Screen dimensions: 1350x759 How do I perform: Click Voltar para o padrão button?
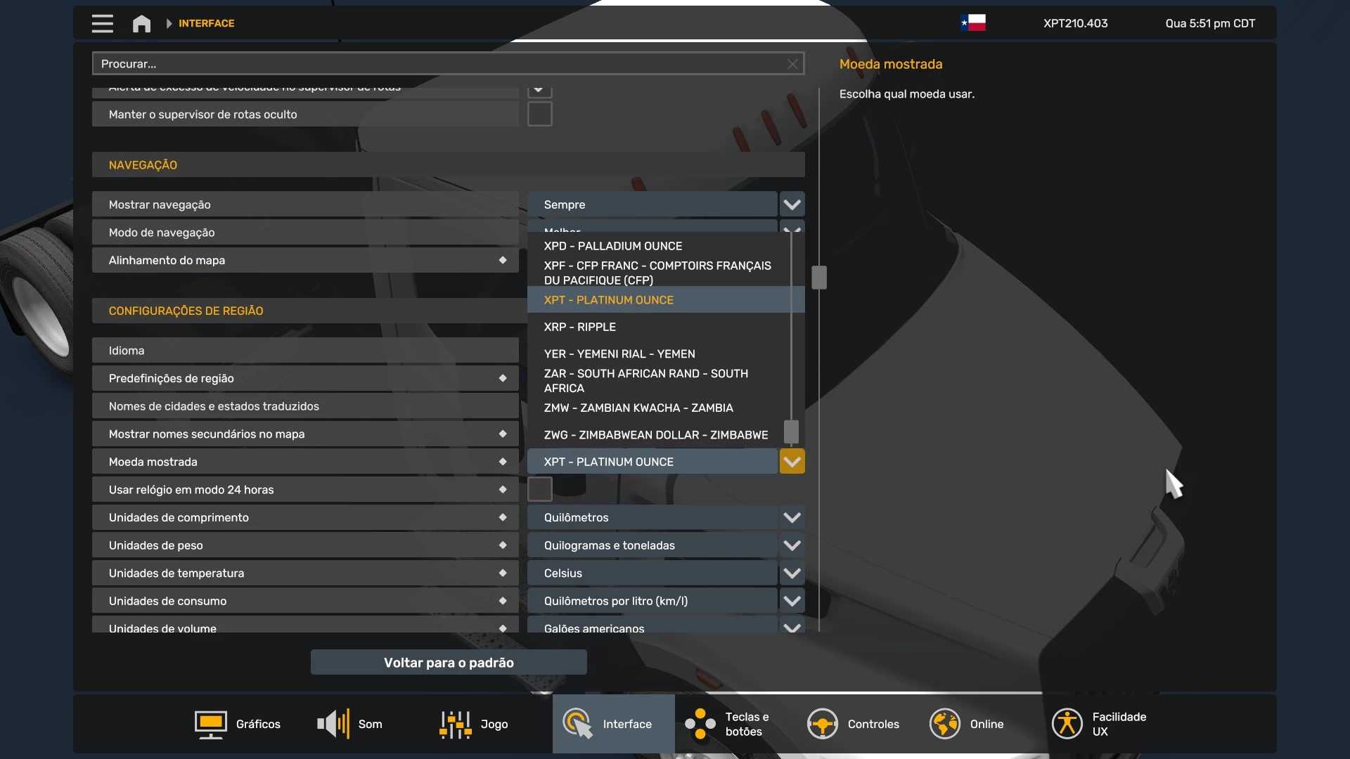(449, 662)
